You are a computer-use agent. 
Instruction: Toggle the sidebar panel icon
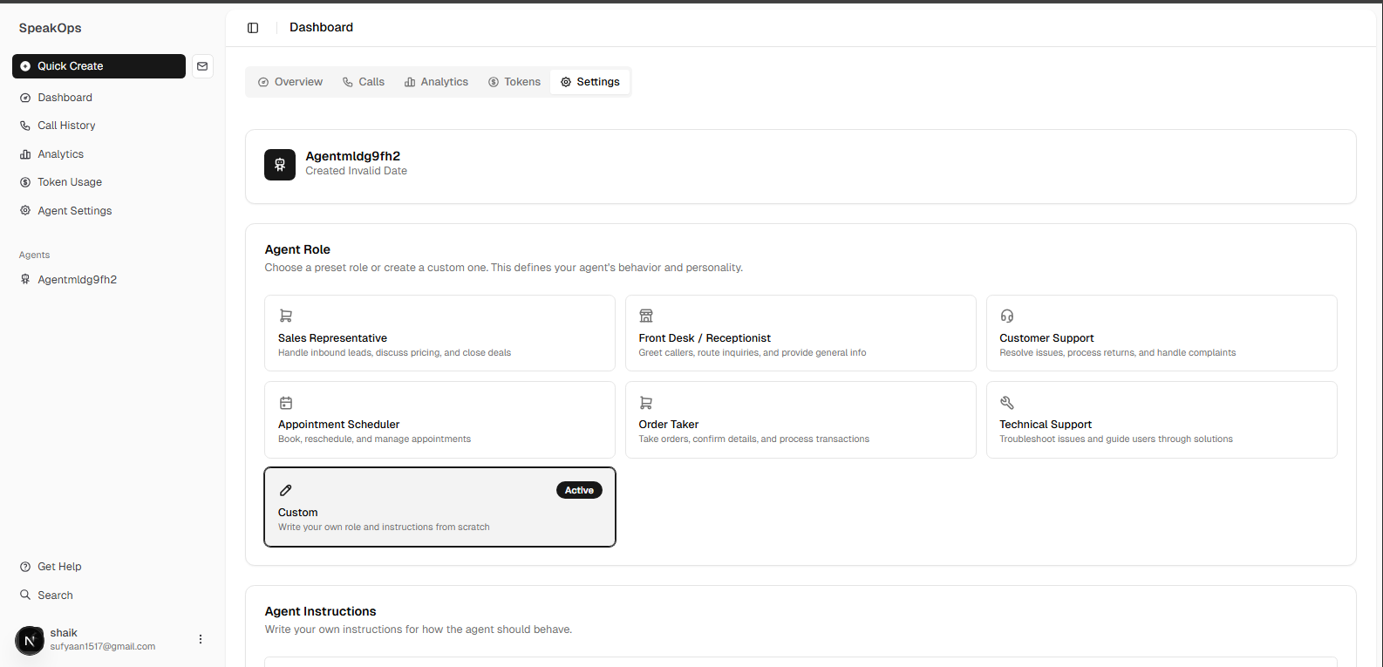[253, 28]
